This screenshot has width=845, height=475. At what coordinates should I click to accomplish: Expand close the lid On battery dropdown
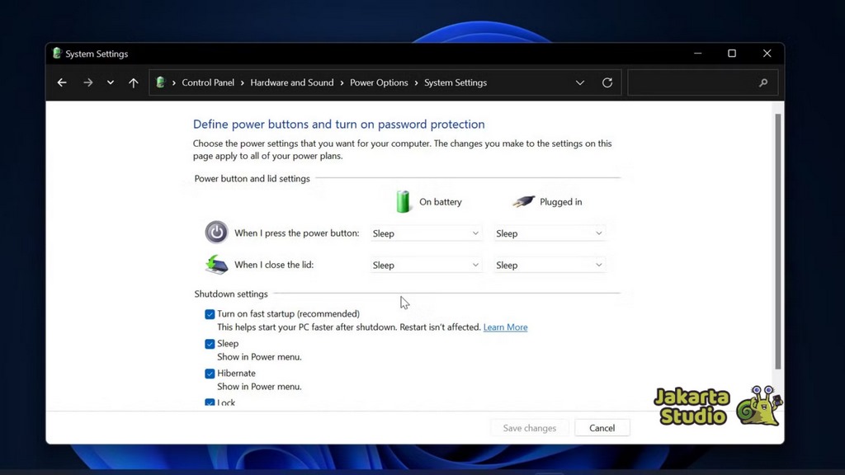(425, 266)
